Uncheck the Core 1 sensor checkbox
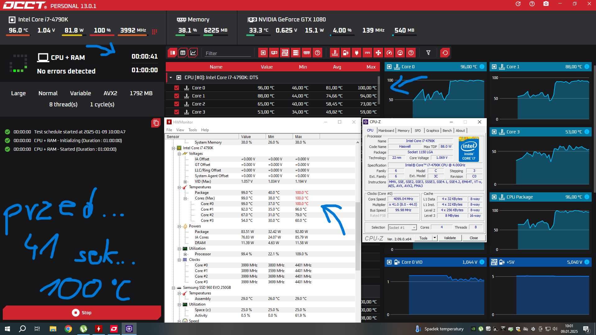This screenshot has height=335, width=596. (x=177, y=96)
